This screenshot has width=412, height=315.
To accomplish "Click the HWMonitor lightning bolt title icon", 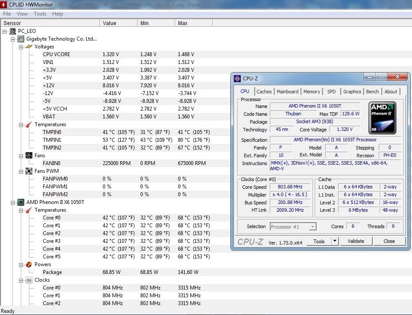I will point(4,4).
